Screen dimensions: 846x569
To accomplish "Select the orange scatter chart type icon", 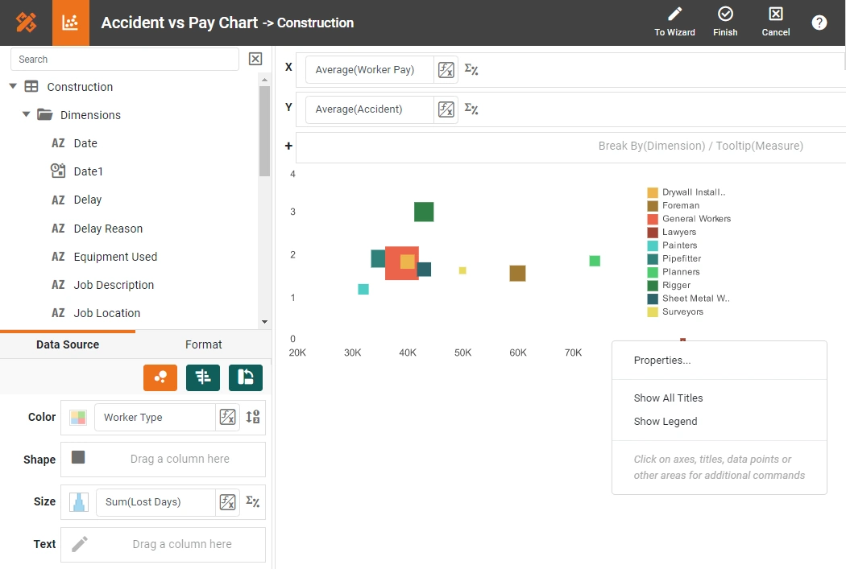I will coord(160,377).
